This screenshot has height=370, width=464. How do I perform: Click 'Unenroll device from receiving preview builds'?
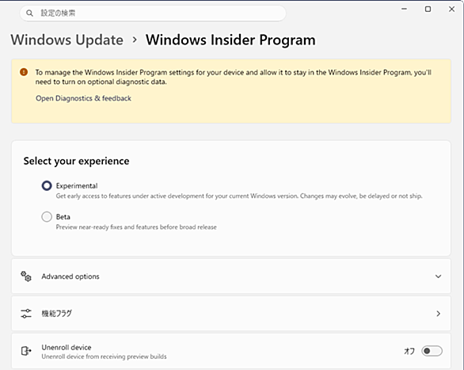tap(104, 357)
